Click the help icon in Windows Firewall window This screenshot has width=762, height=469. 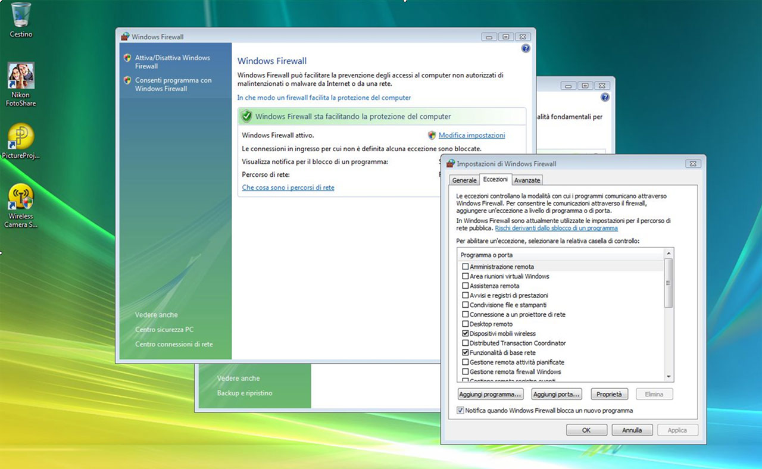coord(526,49)
